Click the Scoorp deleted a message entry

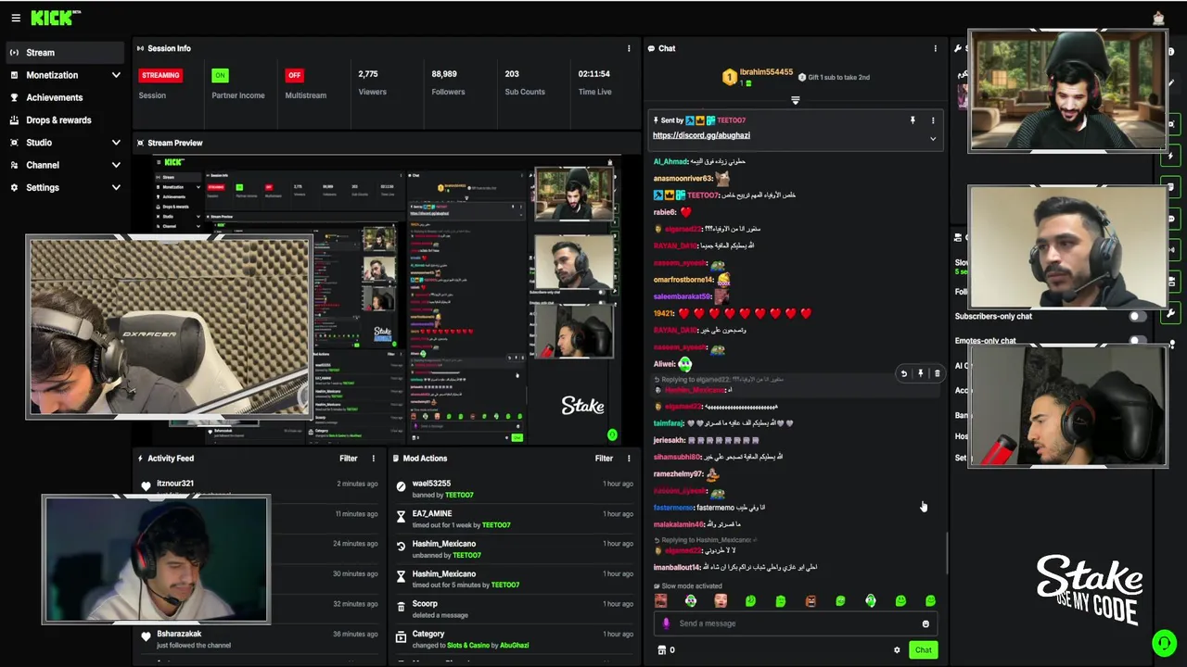516,609
